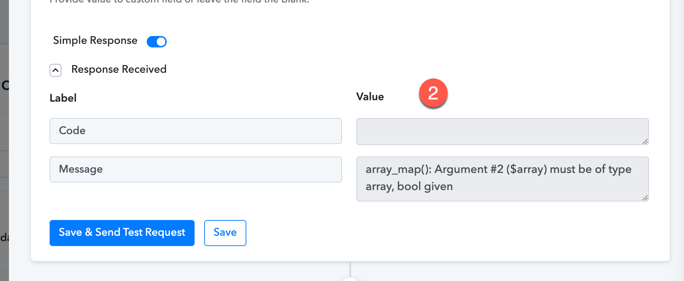The height and width of the screenshot is (281, 684).
Task: Click the Response Received heading text
Action: [119, 69]
